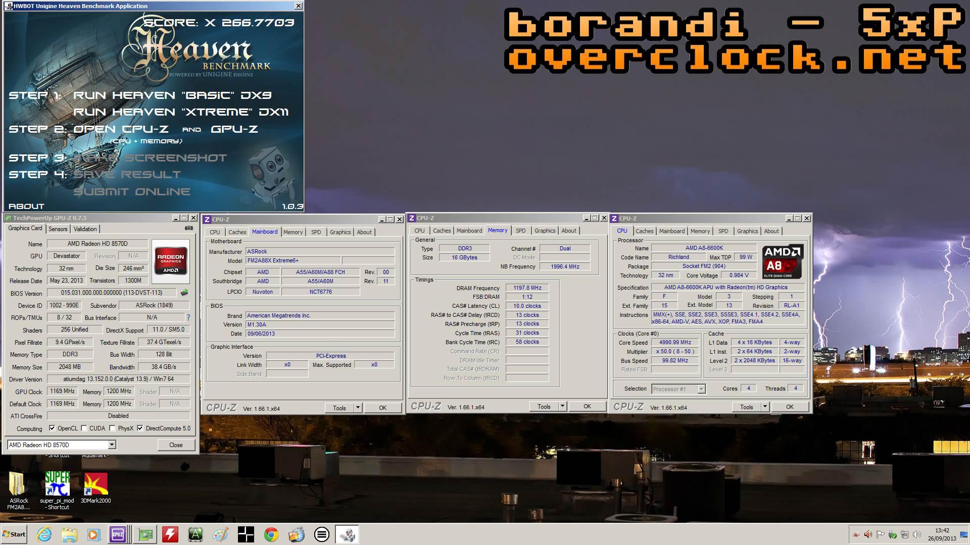The image size is (970, 545).
Task: Open Tools dropdown arrow in CPU tab CPU-Z window
Action: point(765,407)
